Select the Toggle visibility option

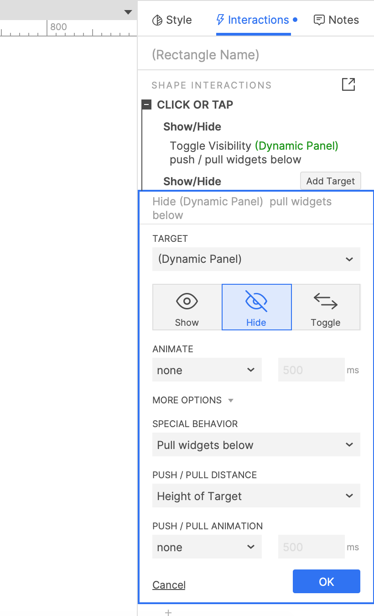(x=326, y=307)
